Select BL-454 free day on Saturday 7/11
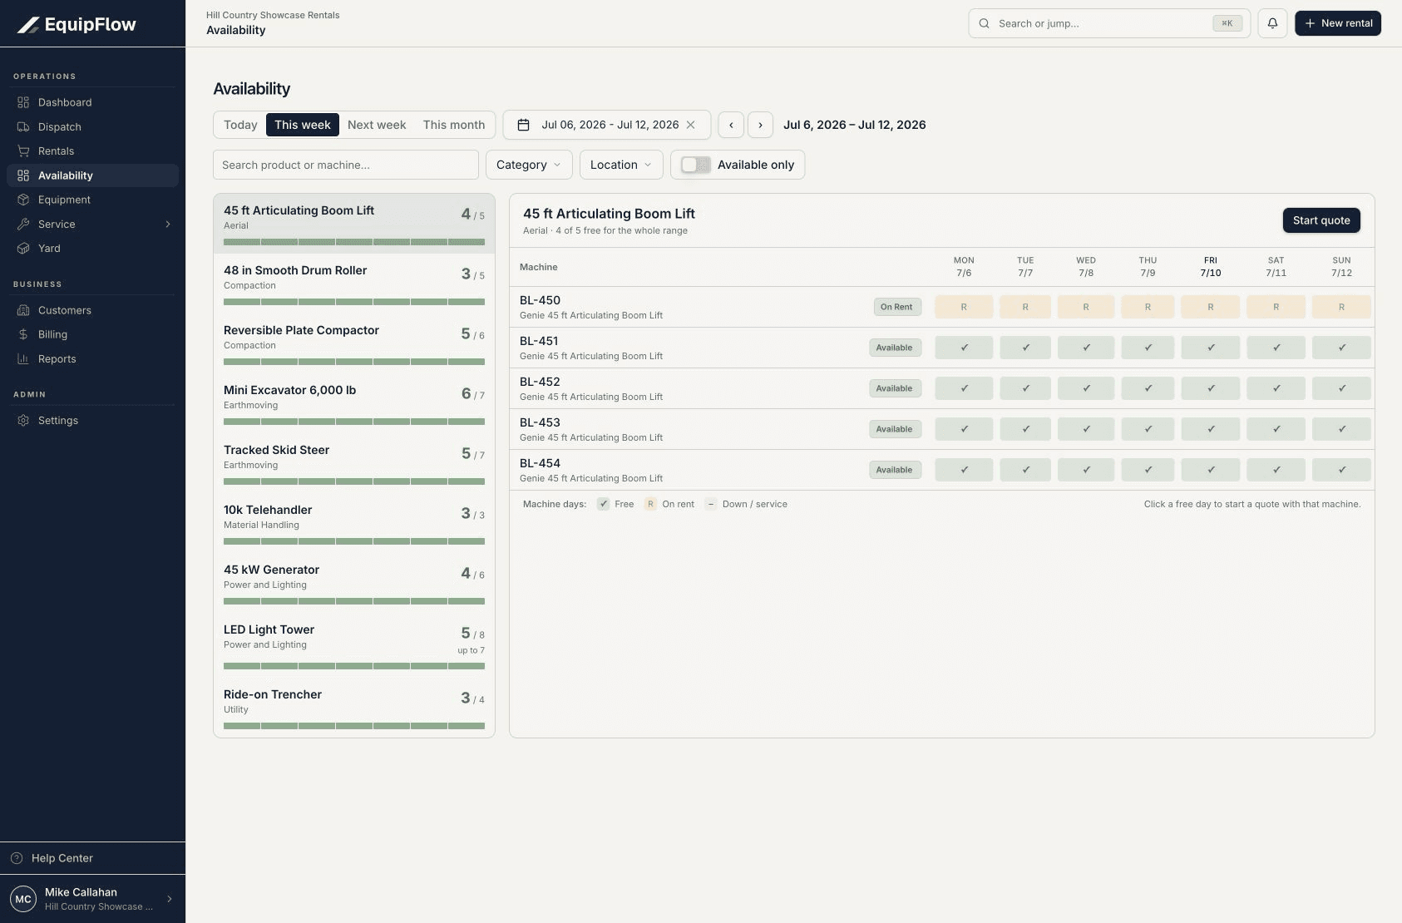 click(1276, 470)
